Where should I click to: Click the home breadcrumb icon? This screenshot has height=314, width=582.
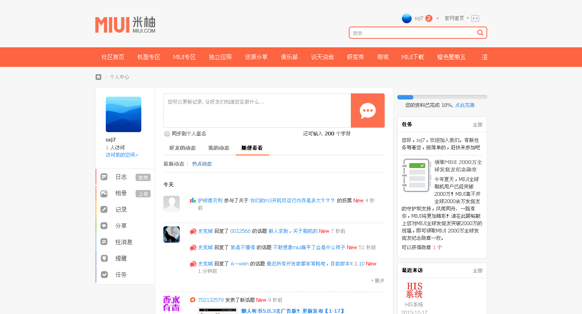pos(98,77)
